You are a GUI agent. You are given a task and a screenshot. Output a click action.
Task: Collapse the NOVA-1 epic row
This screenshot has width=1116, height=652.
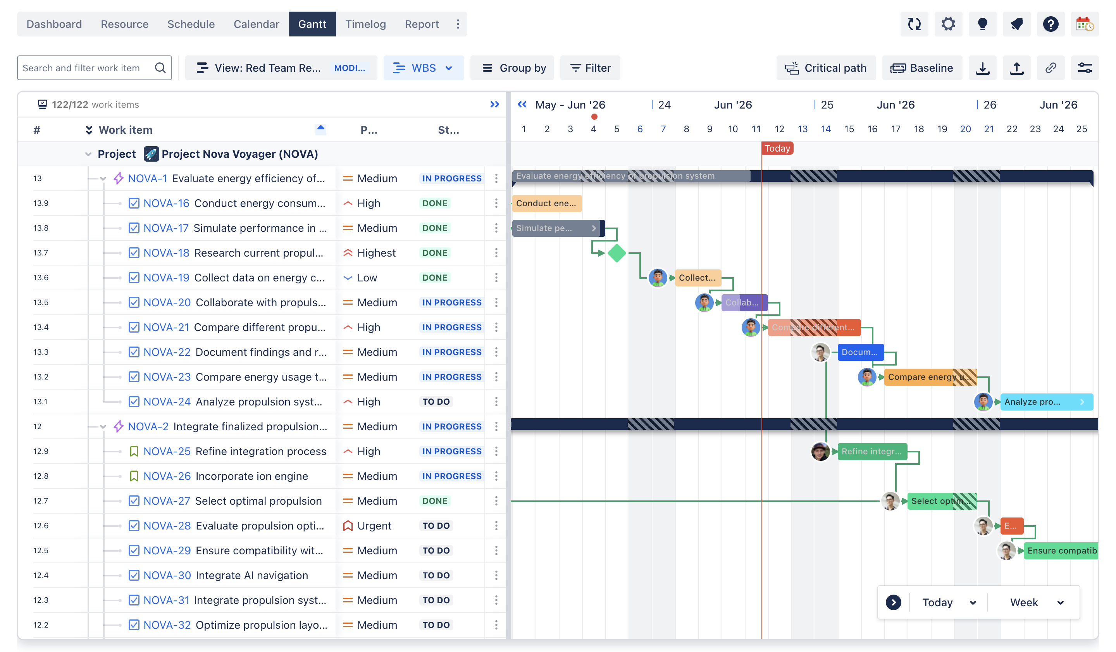103,178
